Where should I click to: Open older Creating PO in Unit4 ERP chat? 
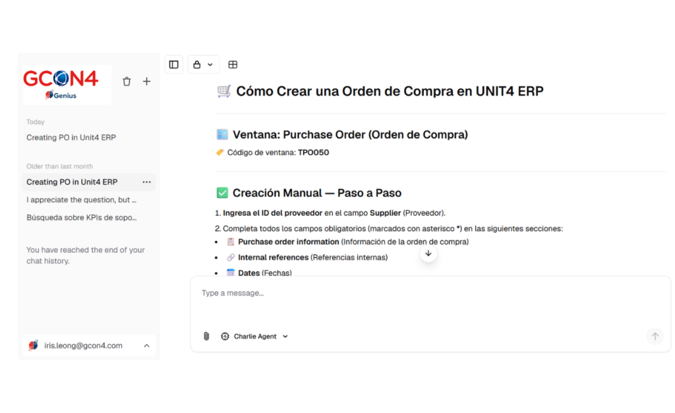coord(72,182)
